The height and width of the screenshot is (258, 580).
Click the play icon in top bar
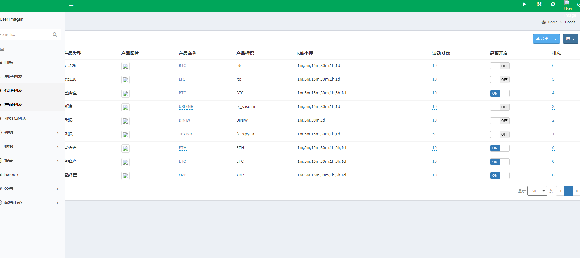click(524, 4)
